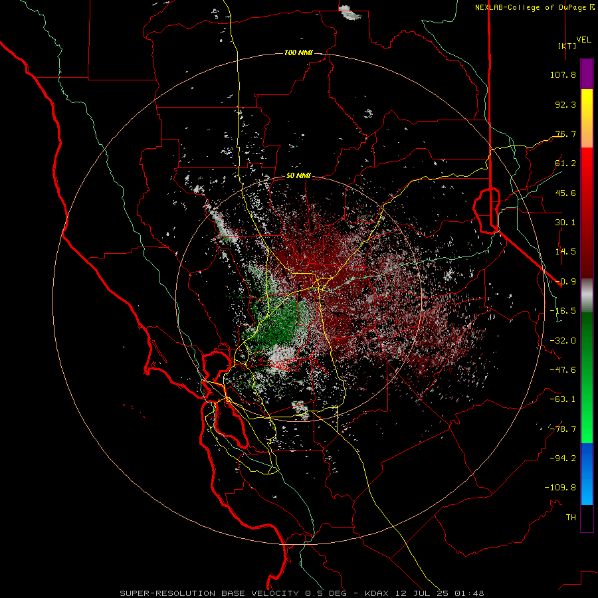Select the 76.7 legend value
The height and width of the screenshot is (598, 598).
(x=565, y=134)
